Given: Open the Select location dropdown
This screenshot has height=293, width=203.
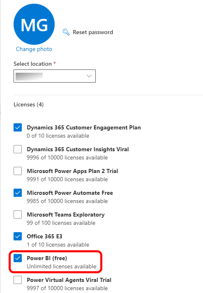Looking at the screenshot, I should pos(55,76).
